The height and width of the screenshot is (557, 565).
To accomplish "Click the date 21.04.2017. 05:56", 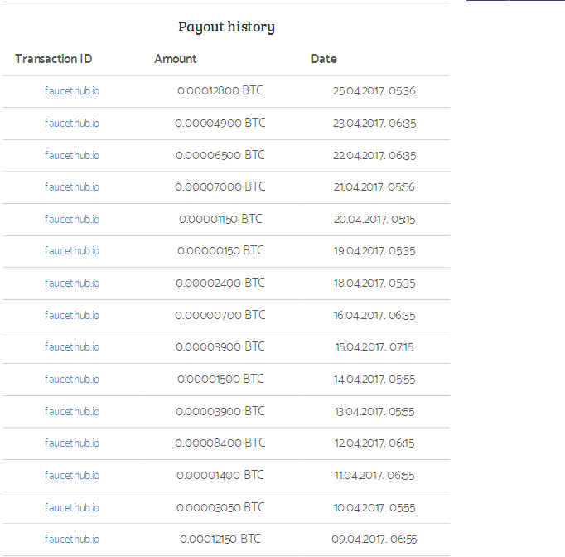I will (x=374, y=187).
